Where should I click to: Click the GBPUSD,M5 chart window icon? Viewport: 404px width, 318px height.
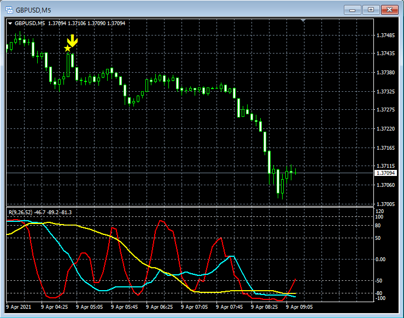point(9,10)
